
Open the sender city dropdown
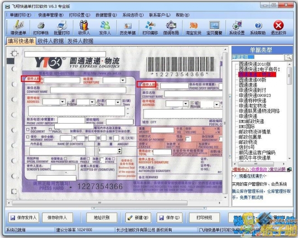pos(92,102)
